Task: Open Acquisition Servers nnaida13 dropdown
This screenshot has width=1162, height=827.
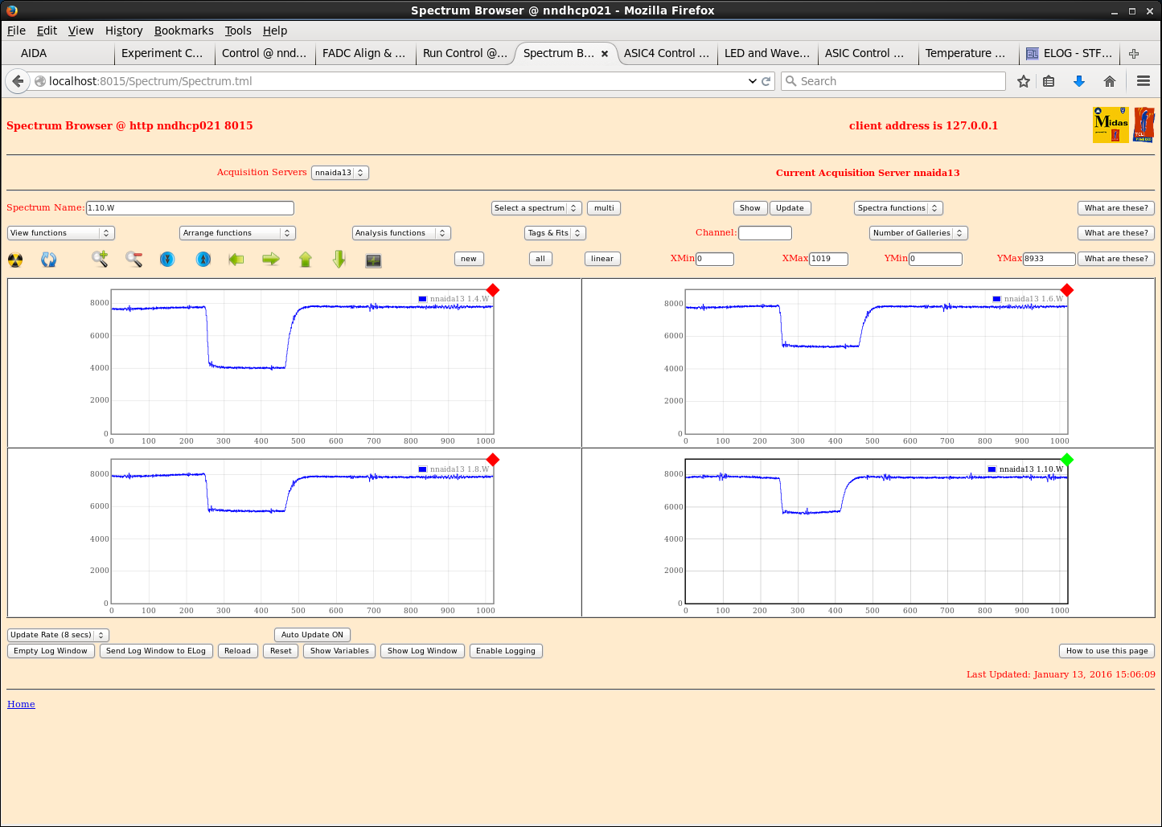Action: point(340,173)
